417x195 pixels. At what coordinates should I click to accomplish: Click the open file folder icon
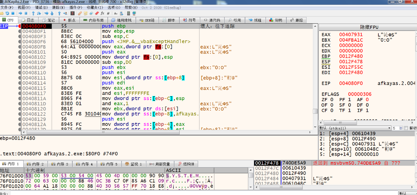(2, 13)
